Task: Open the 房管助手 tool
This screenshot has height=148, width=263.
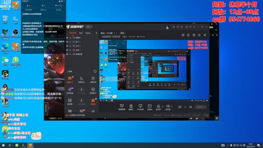Action: [x=81, y=80]
